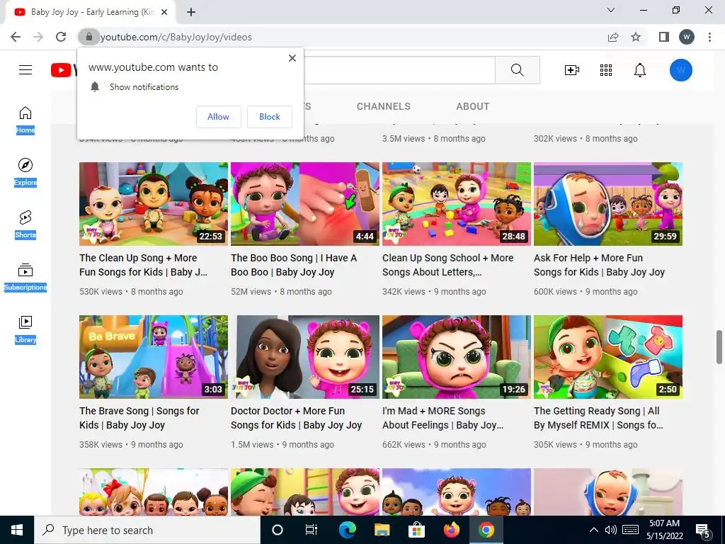Reload the page
This screenshot has height=544, width=725.
(61, 37)
